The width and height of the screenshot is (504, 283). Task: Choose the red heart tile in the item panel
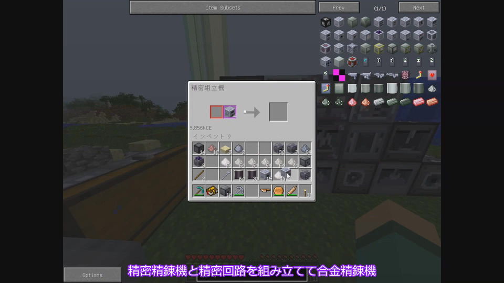tap(432, 75)
